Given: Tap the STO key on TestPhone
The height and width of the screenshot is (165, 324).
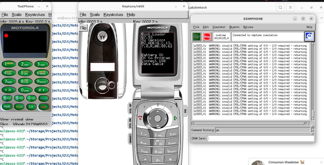Looking at the screenshot, I should (19, 98).
